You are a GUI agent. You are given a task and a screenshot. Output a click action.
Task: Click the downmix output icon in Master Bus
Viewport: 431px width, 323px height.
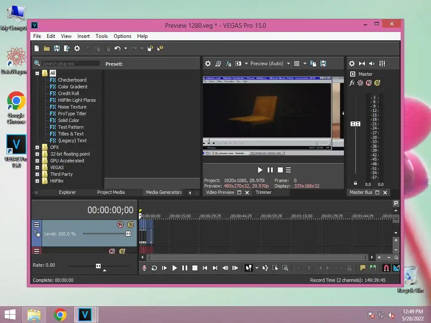coord(362,64)
